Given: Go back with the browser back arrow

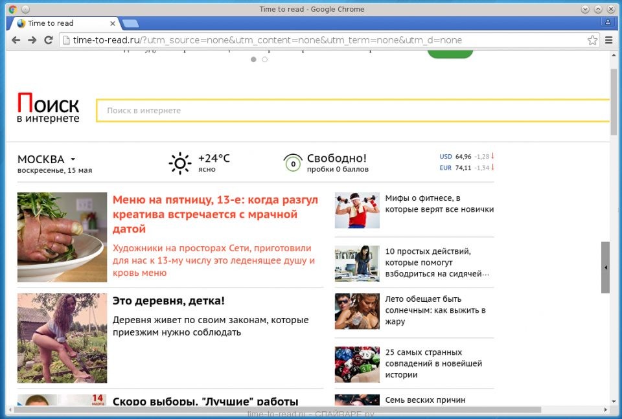Looking at the screenshot, I should [x=16, y=40].
